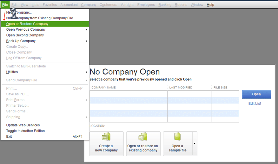The width and height of the screenshot is (278, 164).
Task: Expand the Print Forms submenu arrow
Action: 86,100
